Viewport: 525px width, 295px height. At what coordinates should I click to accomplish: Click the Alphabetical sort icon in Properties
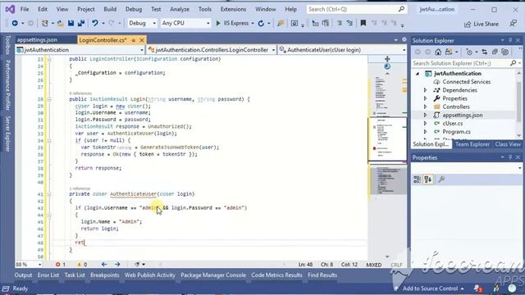(x=428, y=179)
